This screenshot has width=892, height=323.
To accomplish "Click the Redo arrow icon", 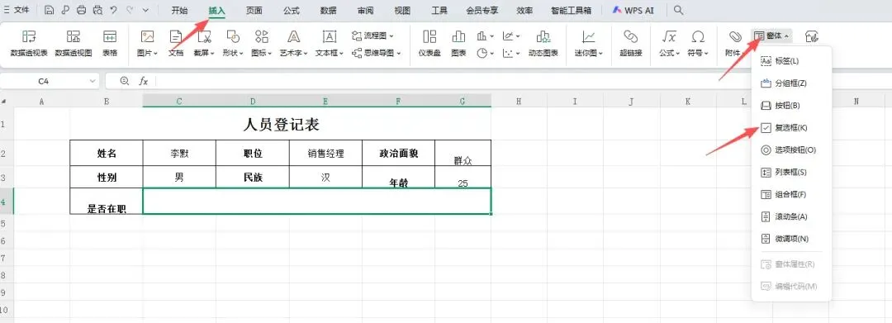I will coord(130,10).
